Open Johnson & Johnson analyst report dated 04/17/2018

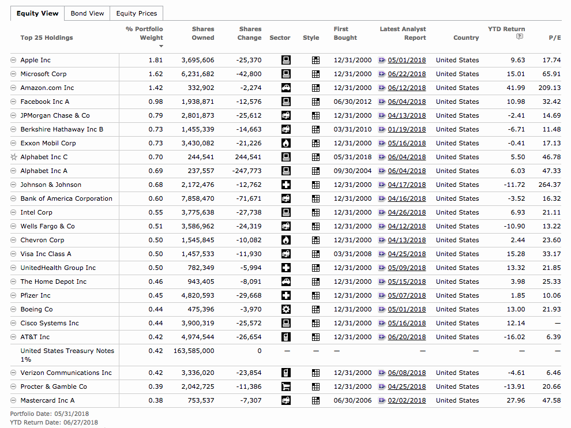tap(407, 185)
